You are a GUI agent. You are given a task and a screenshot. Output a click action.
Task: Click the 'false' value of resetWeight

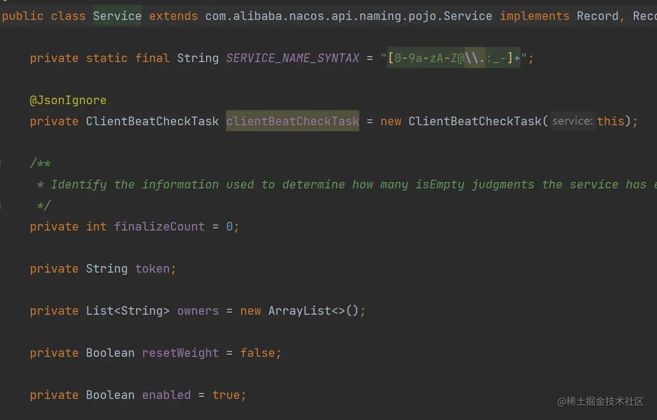point(257,353)
